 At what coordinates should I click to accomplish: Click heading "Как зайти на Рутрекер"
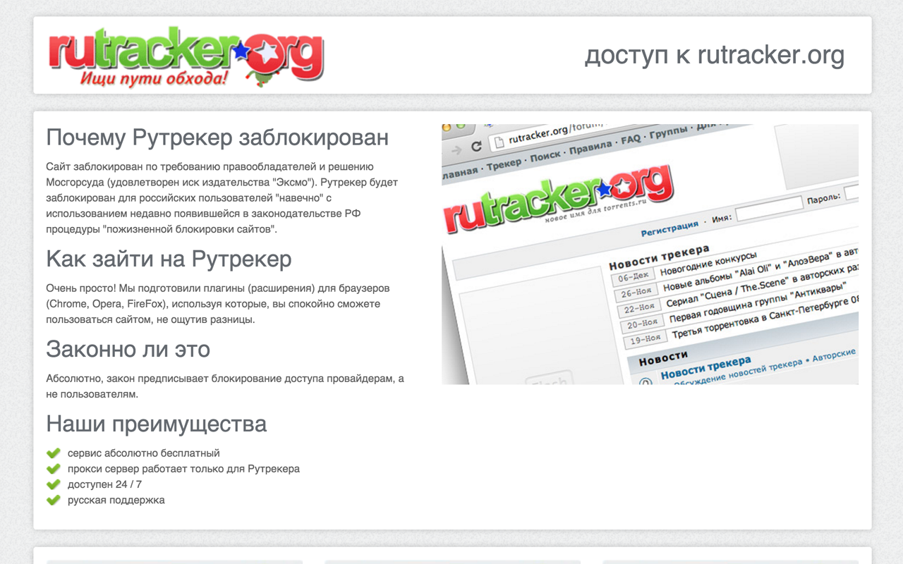click(169, 259)
